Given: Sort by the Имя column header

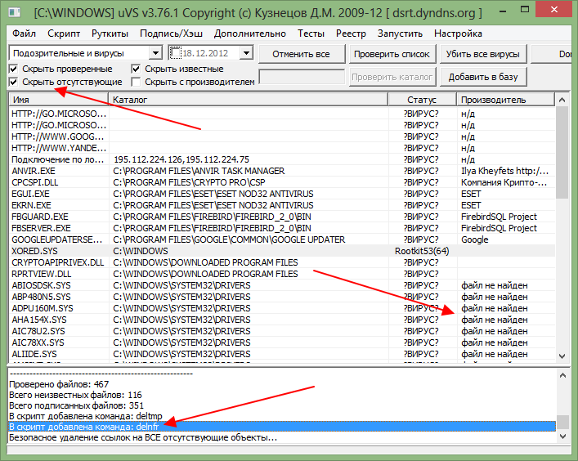Looking at the screenshot, I should (58, 100).
